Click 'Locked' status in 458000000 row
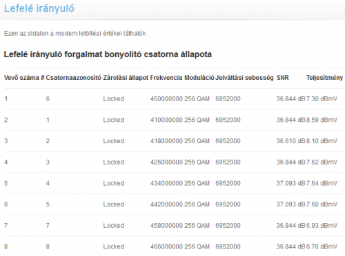The height and width of the screenshot is (256, 345). (x=113, y=226)
